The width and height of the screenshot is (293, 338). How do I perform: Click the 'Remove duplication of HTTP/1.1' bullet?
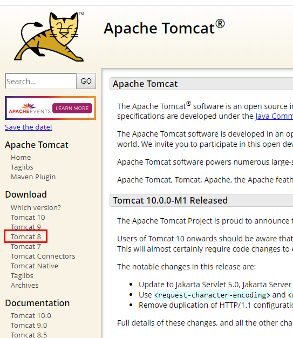[x=216, y=305]
